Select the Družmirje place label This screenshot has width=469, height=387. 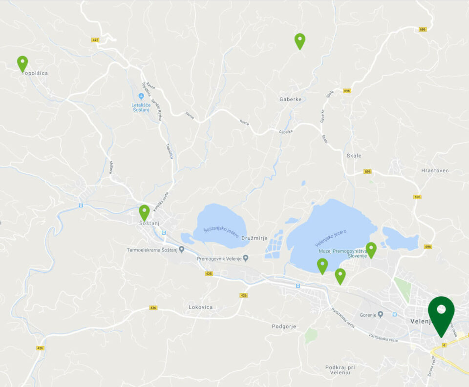pyautogui.click(x=254, y=238)
